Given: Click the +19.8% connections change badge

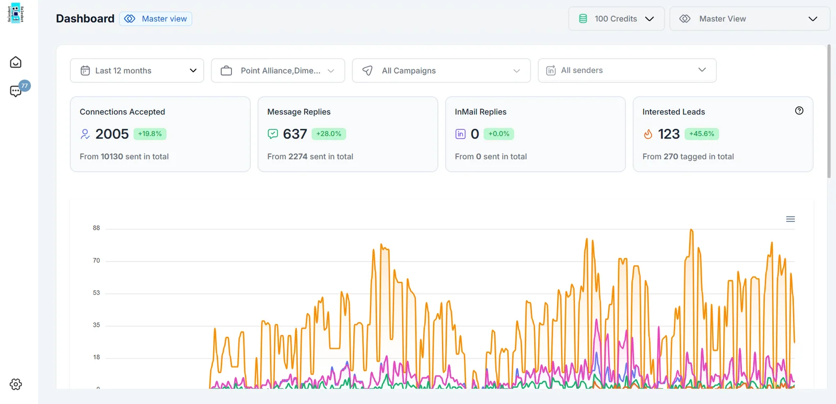Looking at the screenshot, I should coord(150,134).
